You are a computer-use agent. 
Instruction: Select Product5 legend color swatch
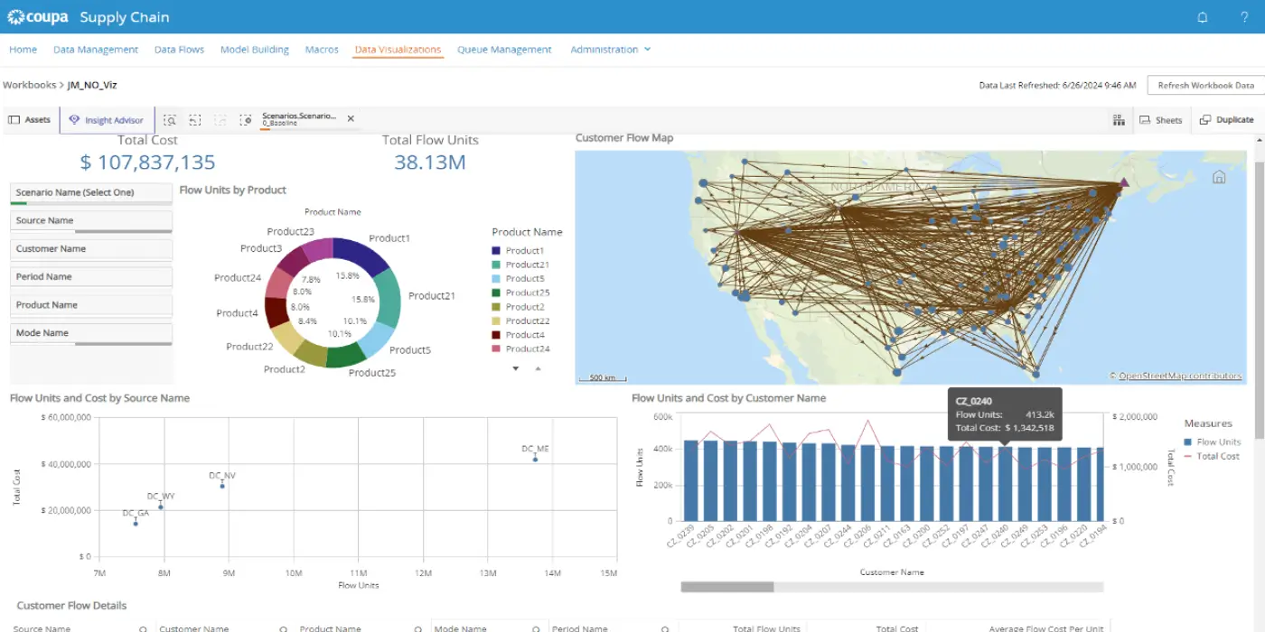(x=496, y=279)
